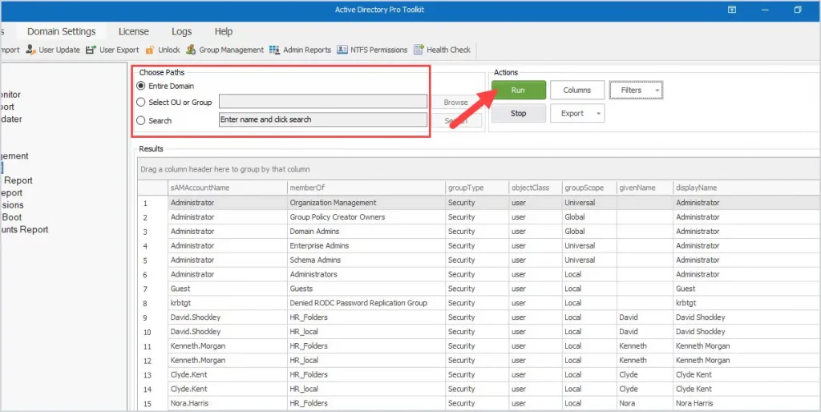
Task: Open the User Export tool
Action: click(x=112, y=50)
